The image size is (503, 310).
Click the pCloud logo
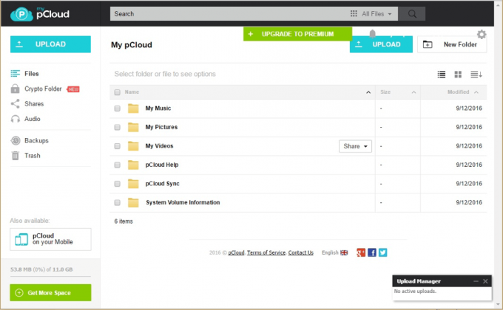[x=40, y=14]
